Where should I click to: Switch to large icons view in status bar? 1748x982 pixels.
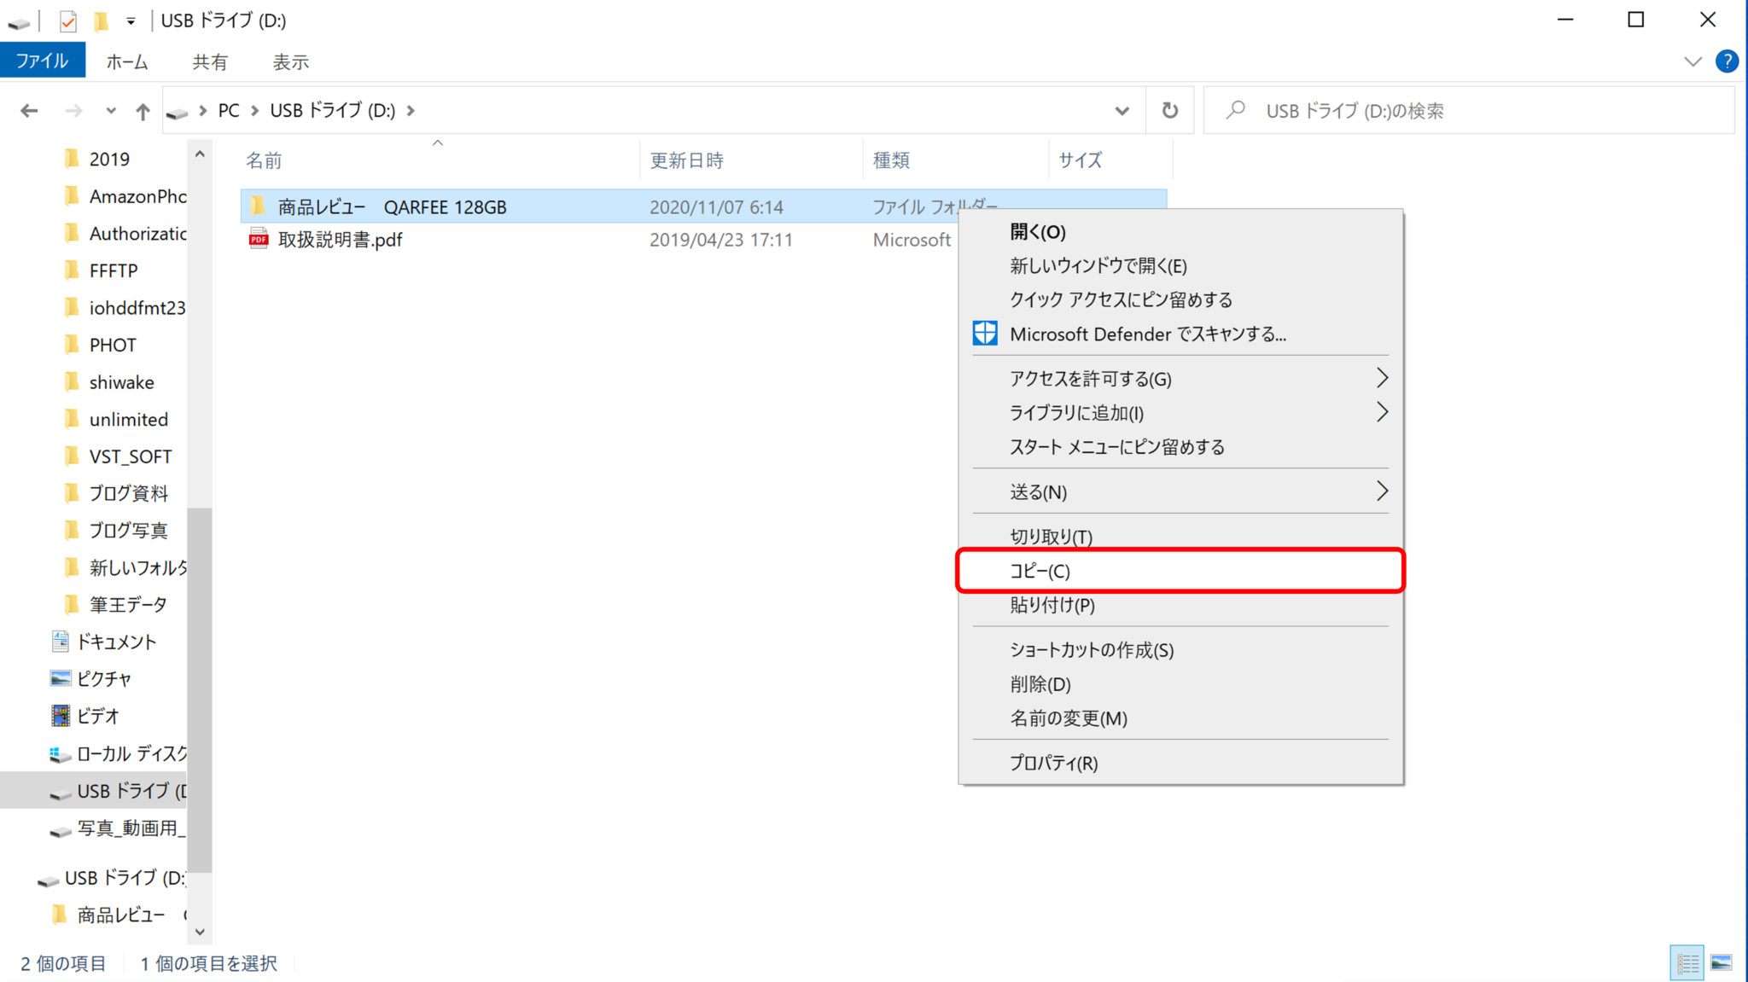(x=1721, y=963)
